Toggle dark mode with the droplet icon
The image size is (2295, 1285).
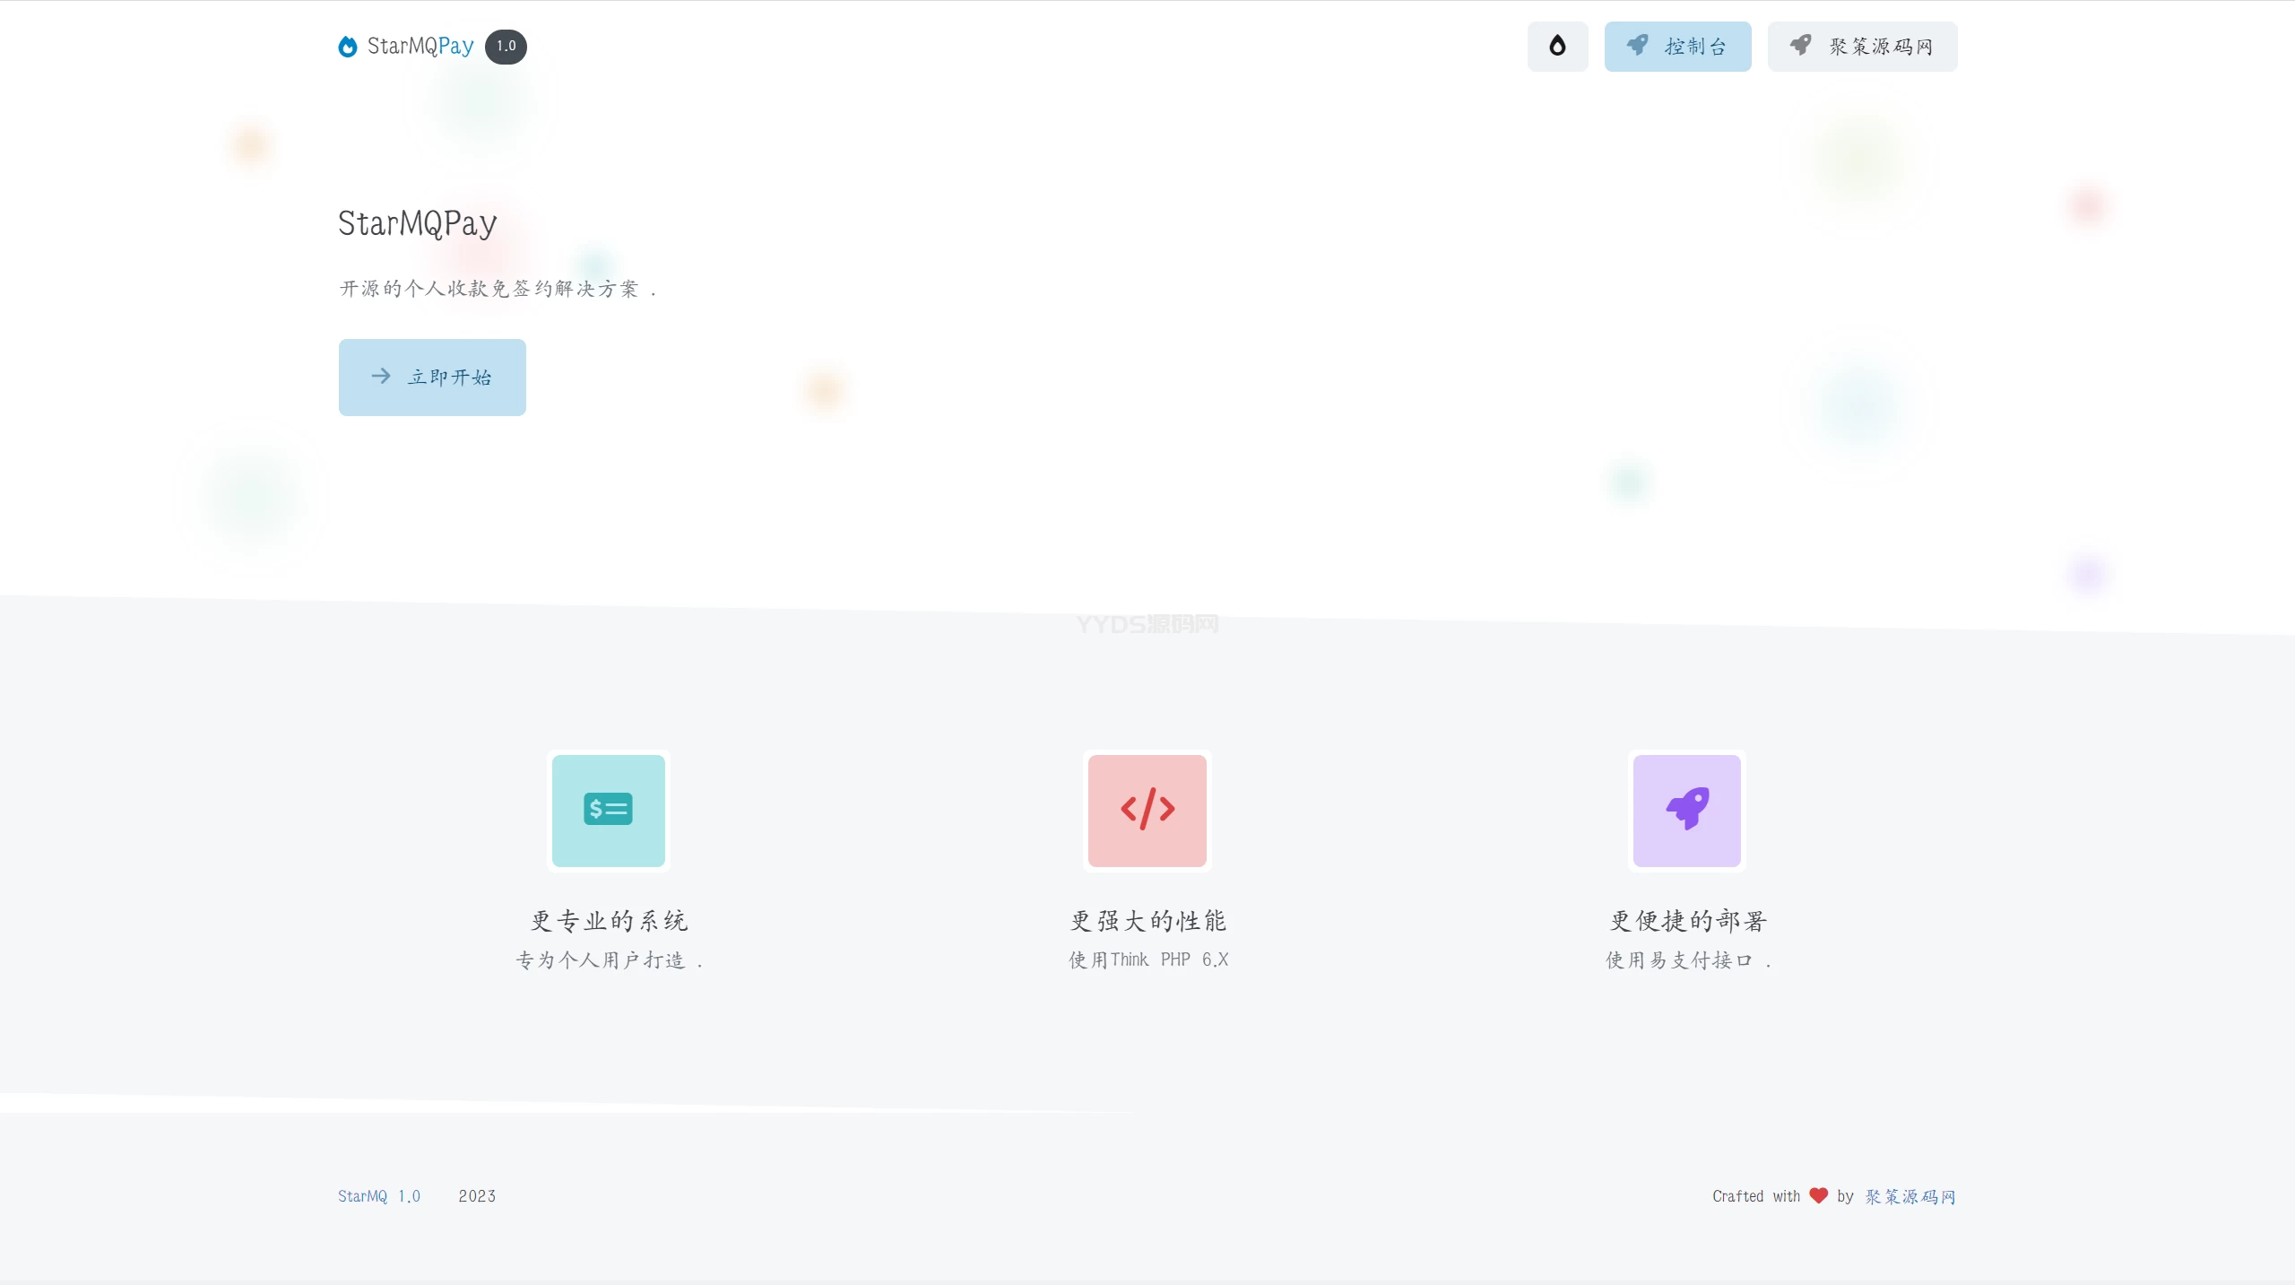(1557, 46)
